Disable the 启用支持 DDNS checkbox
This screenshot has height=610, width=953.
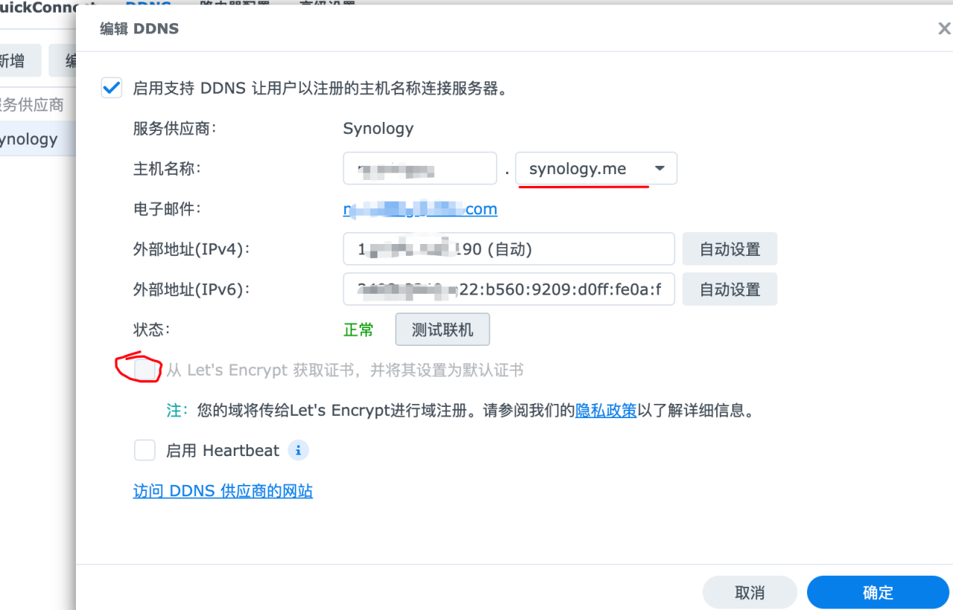click(111, 87)
